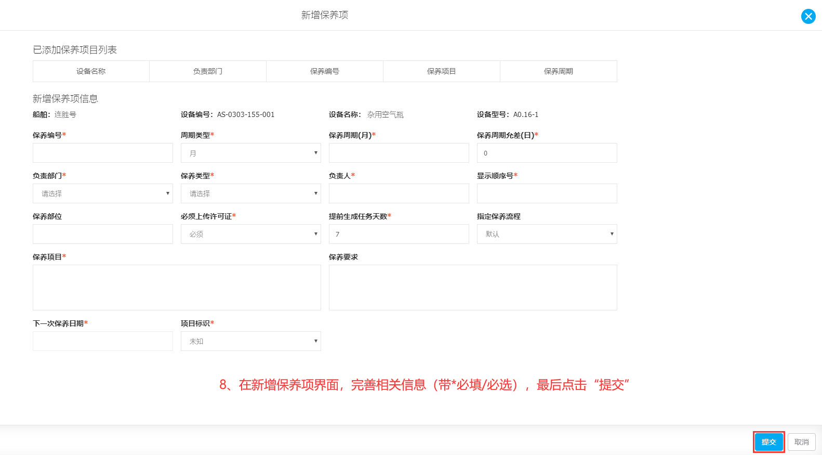Click the 取消 cancel button
Screen dimensions: 822x455
(801, 442)
